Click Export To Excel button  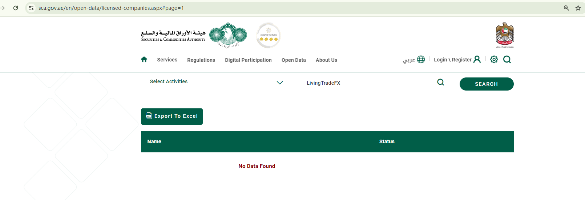tap(172, 116)
